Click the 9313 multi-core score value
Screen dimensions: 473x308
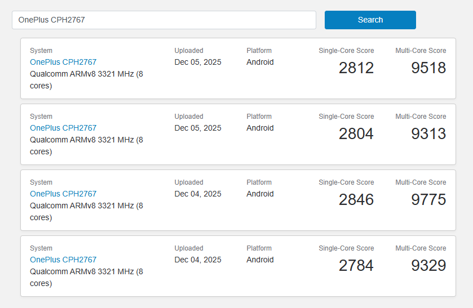[428, 134]
